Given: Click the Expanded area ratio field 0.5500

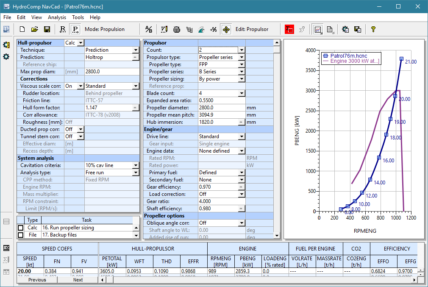Looking at the screenshot, I should (222, 100).
